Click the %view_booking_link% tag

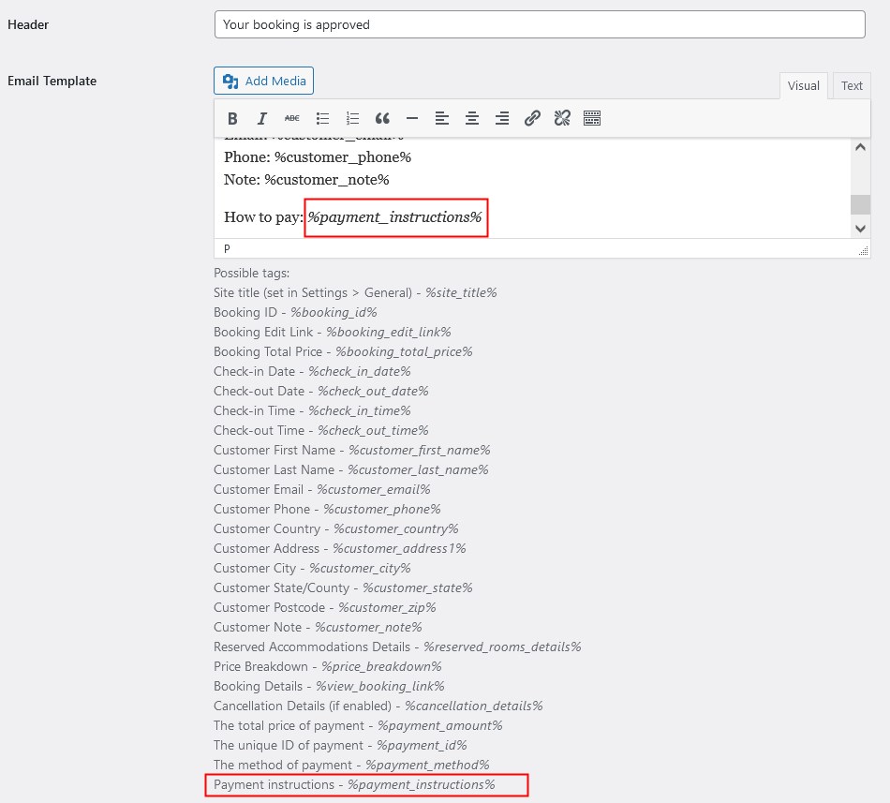point(379,686)
